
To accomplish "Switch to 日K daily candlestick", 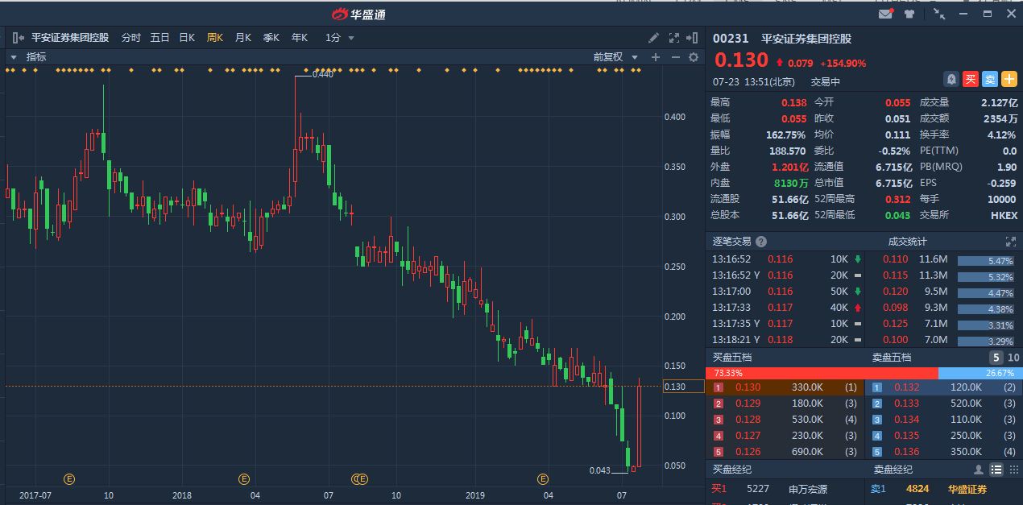I will (187, 38).
